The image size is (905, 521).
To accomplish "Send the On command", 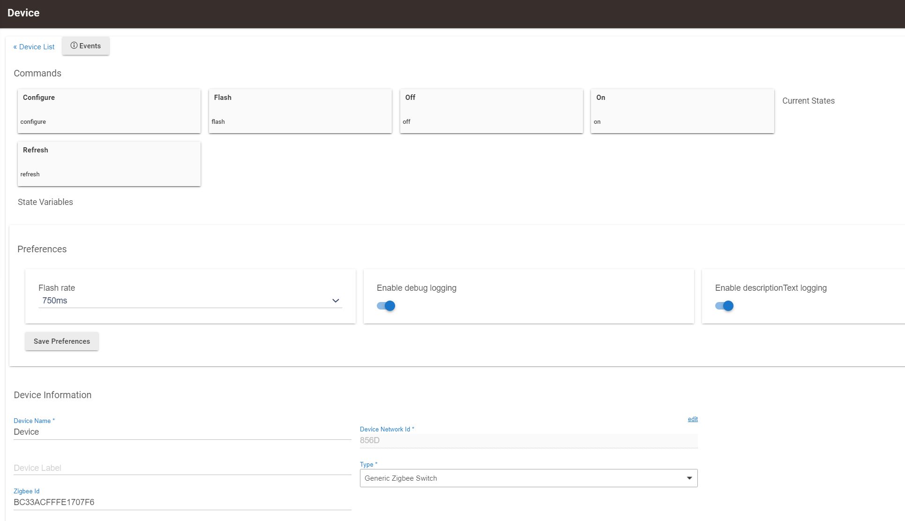I will point(682,111).
